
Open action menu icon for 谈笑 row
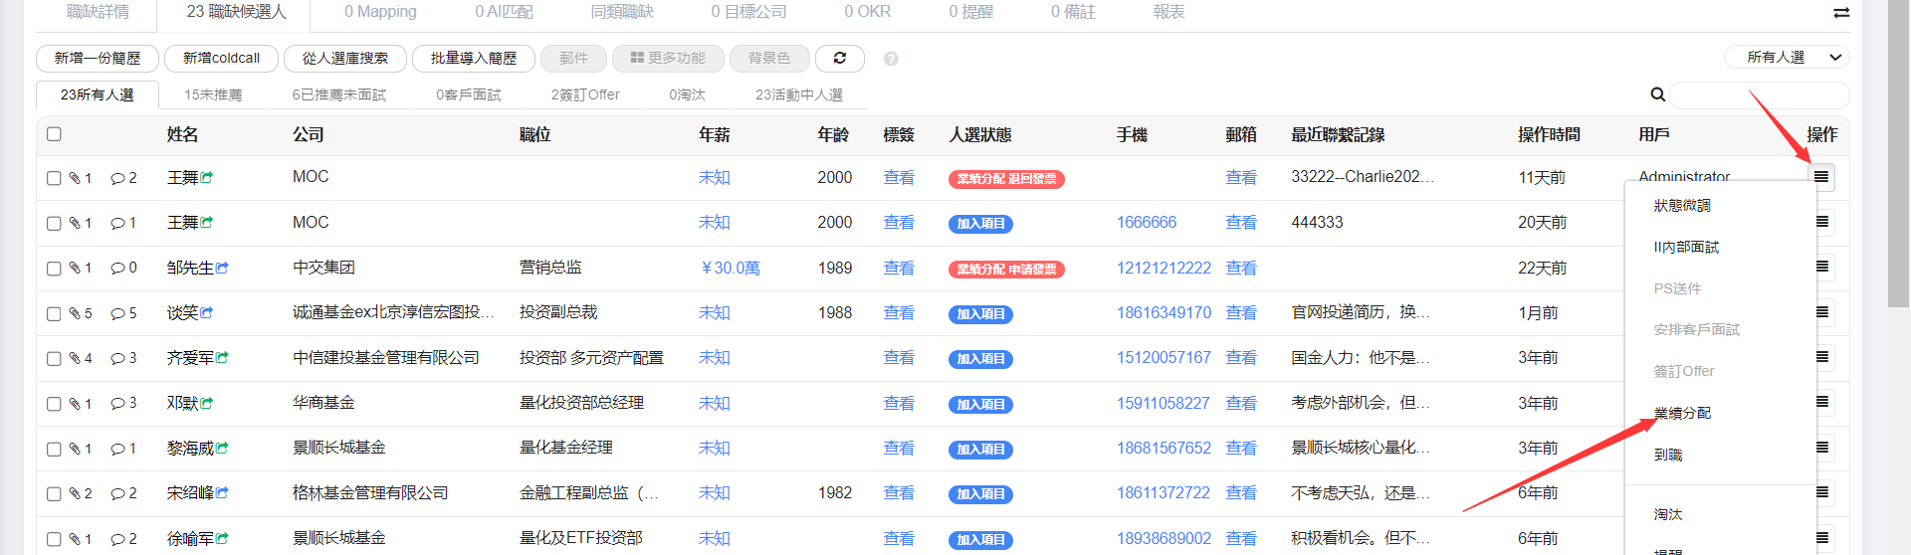1822,312
